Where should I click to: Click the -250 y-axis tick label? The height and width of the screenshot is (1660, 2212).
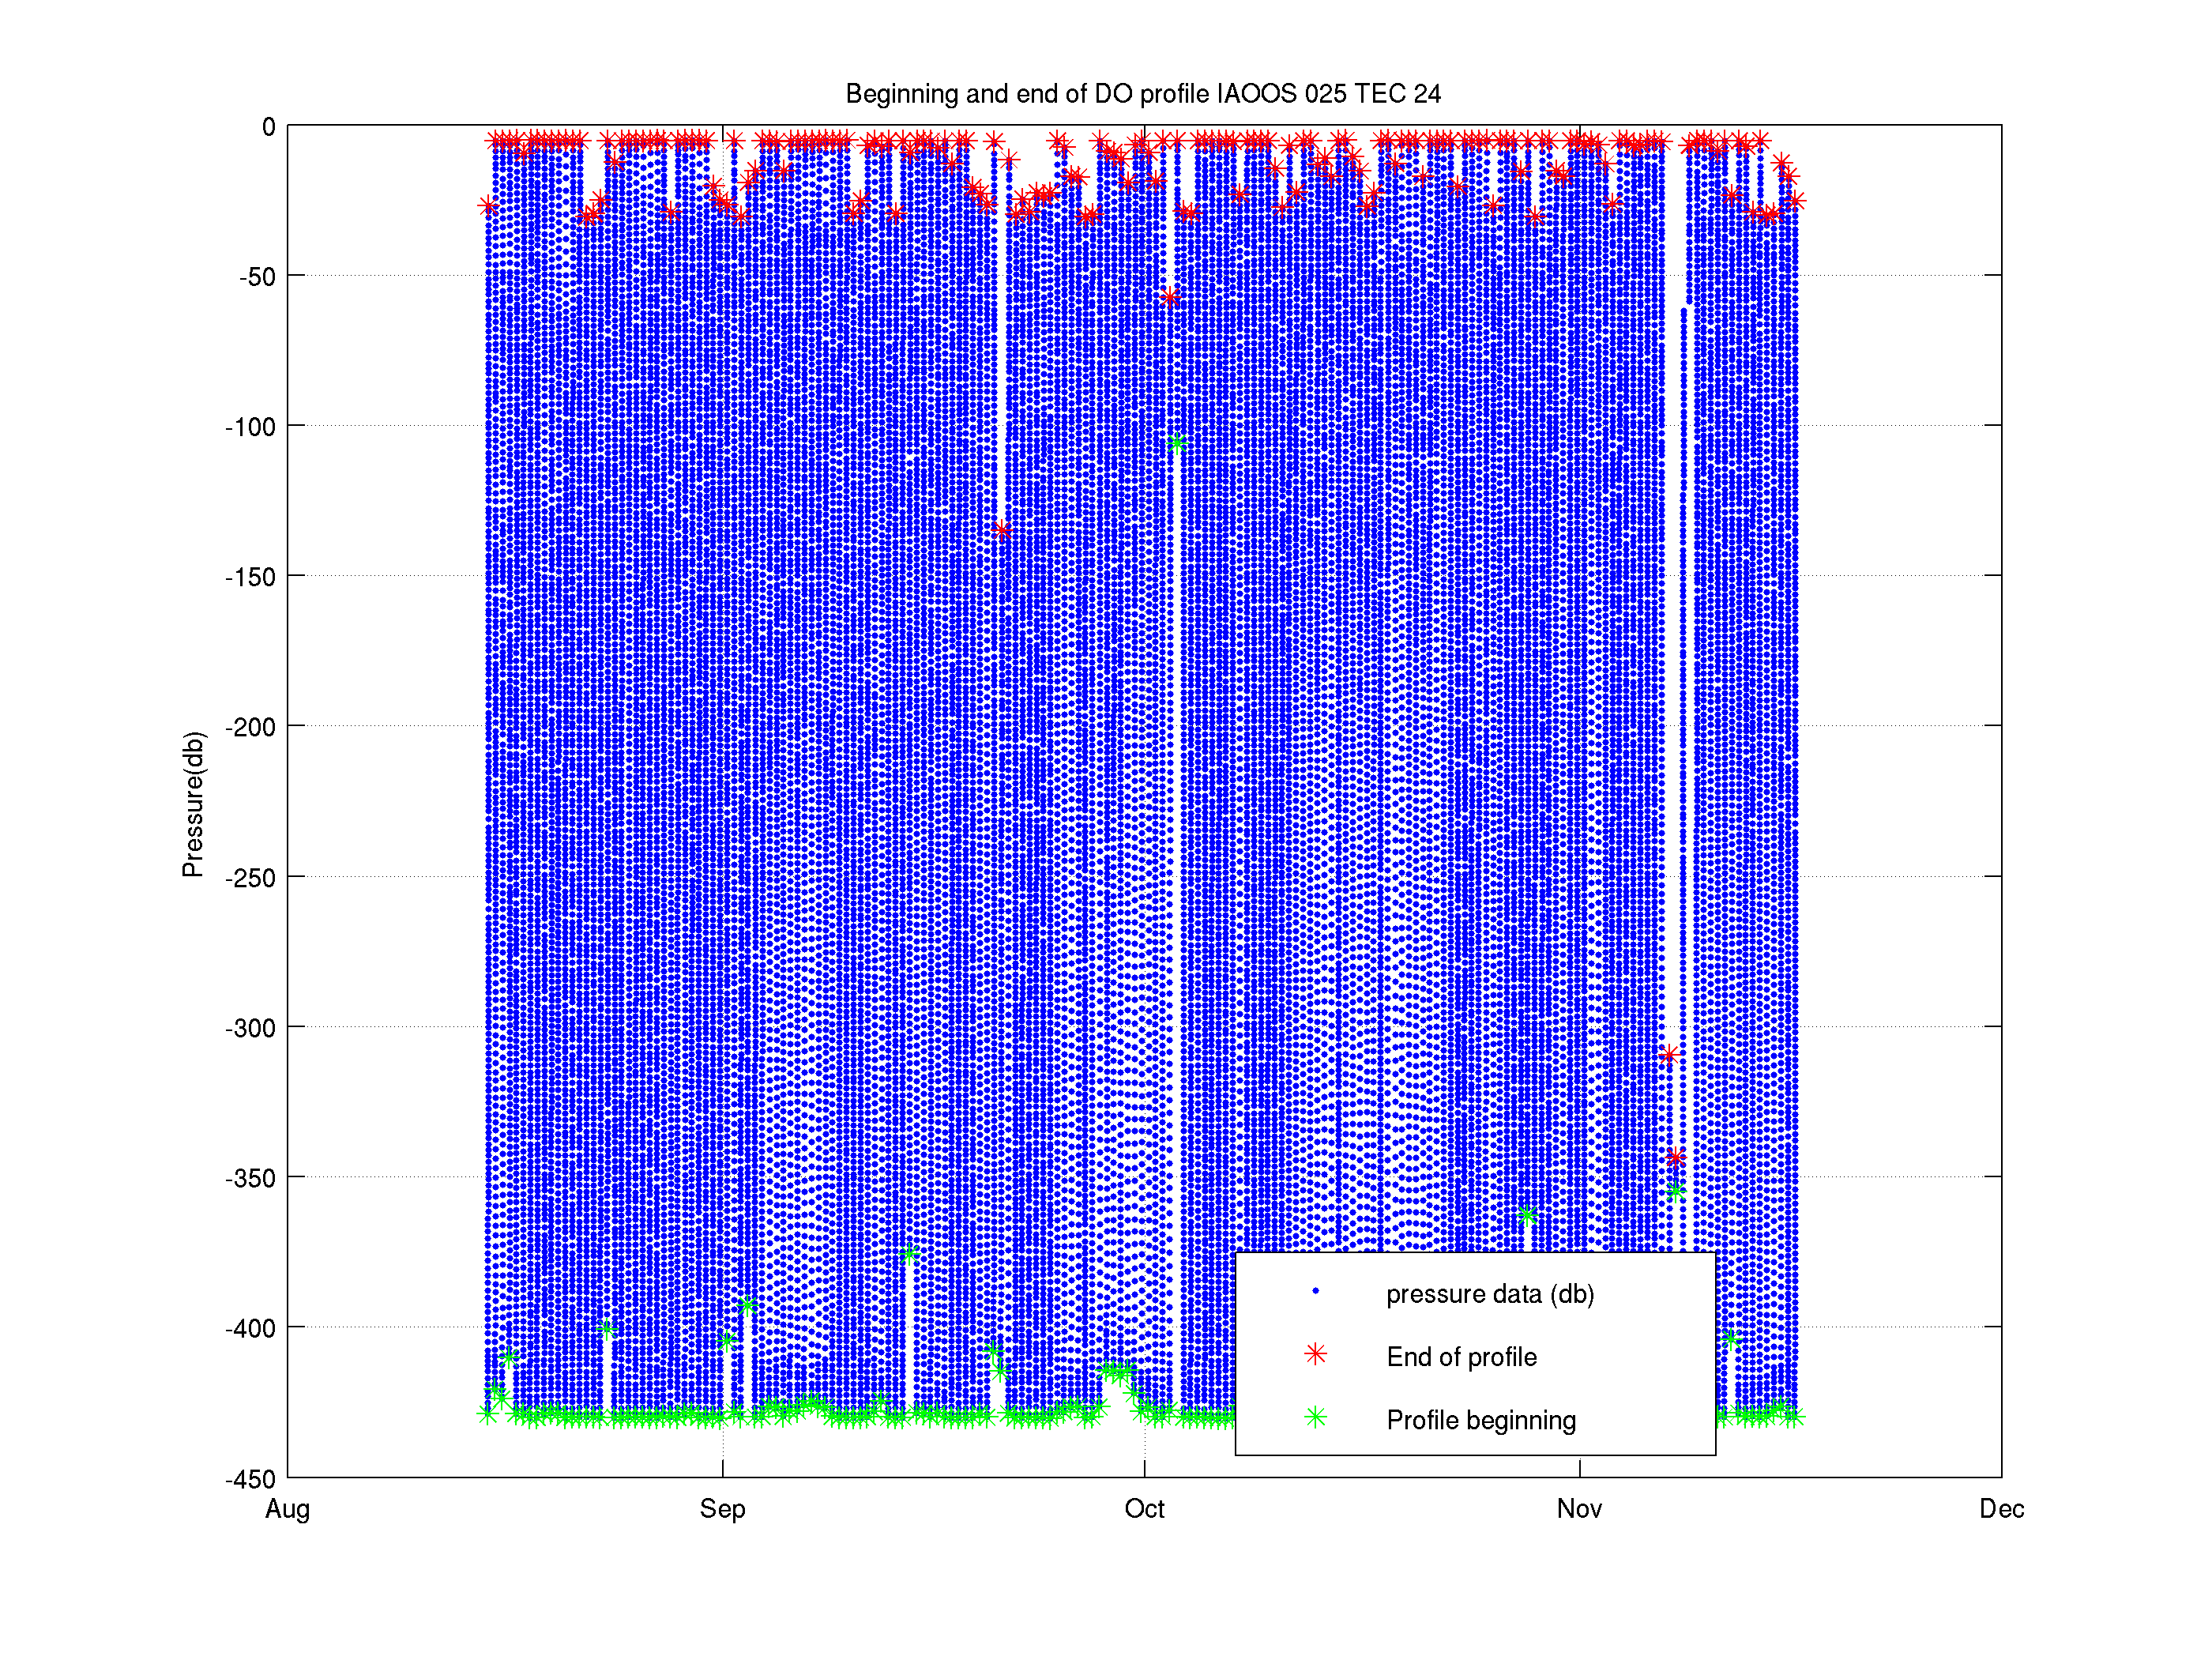click(250, 878)
